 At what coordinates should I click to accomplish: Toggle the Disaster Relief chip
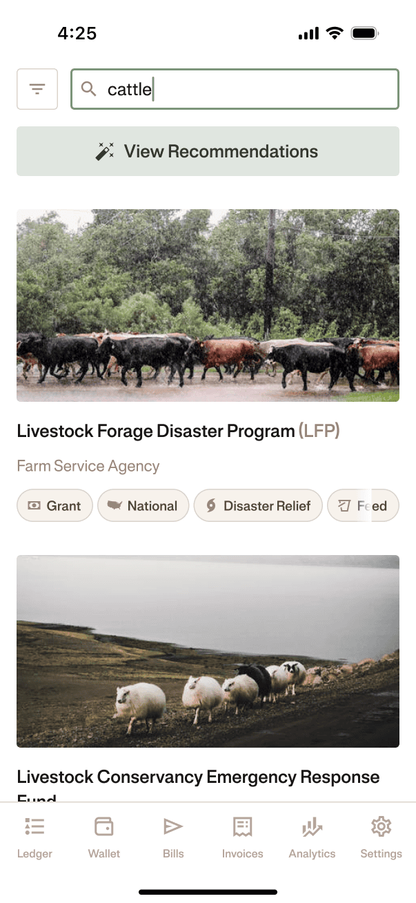(x=258, y=505)
